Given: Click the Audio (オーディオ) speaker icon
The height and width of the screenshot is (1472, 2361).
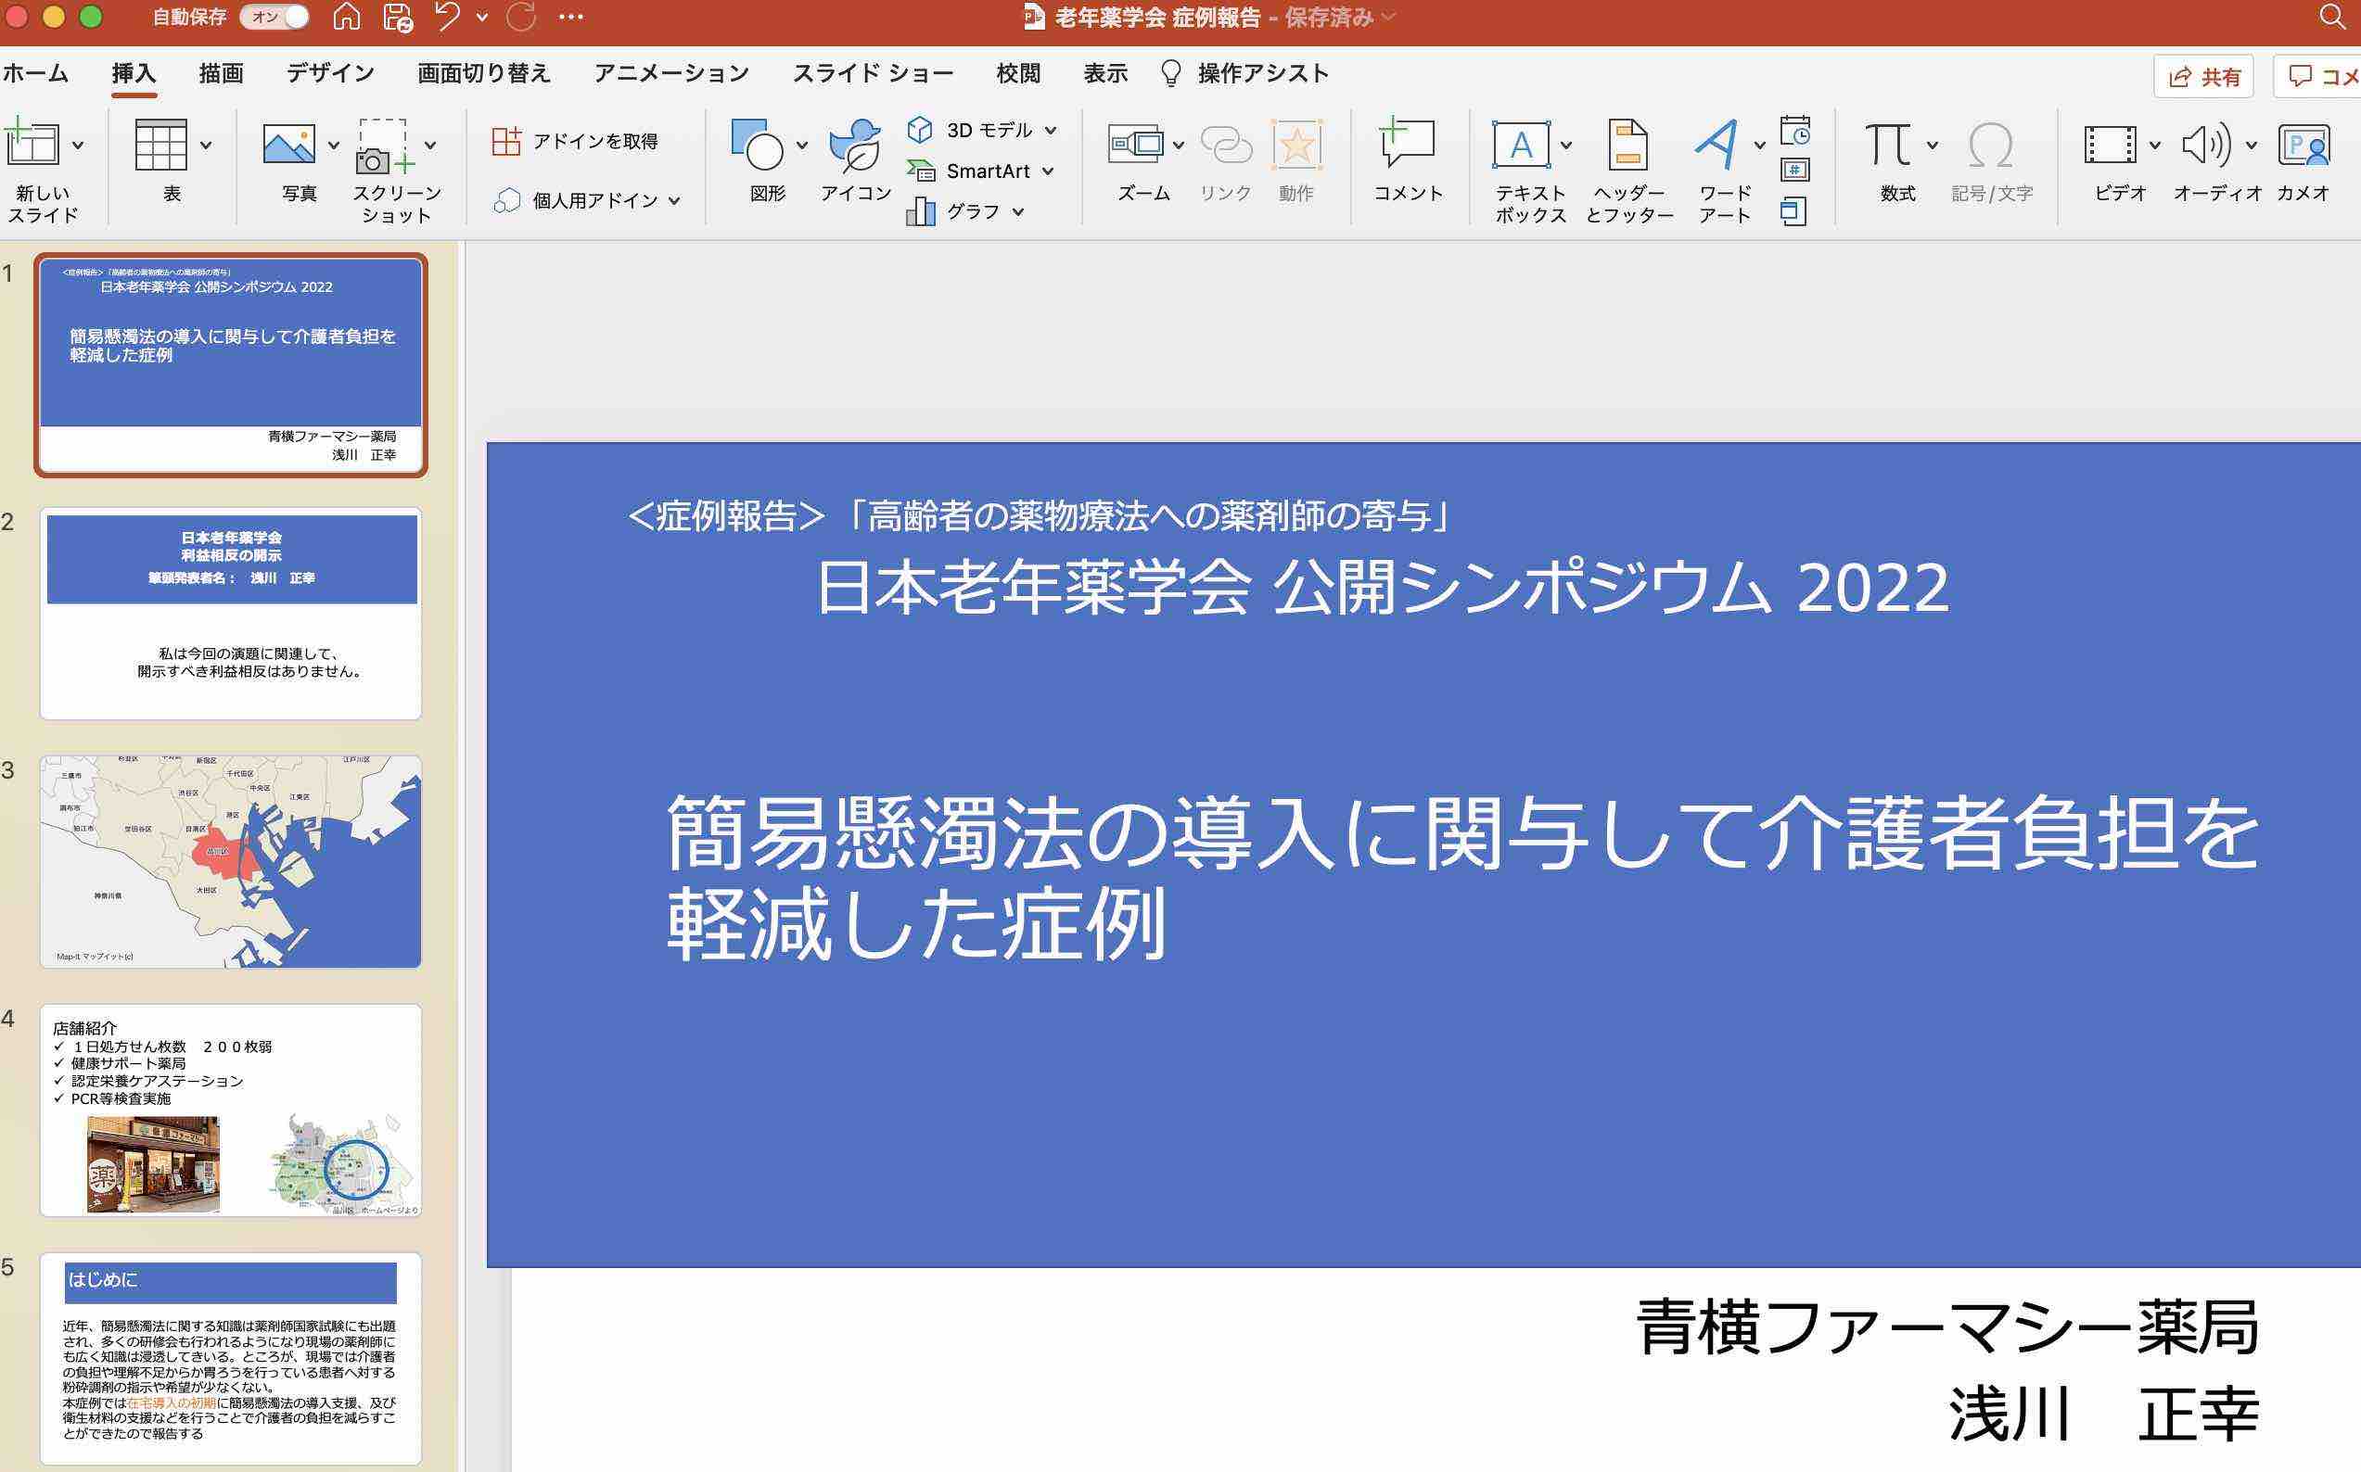Looking at the screenshot, I should tap(2205, 145).
